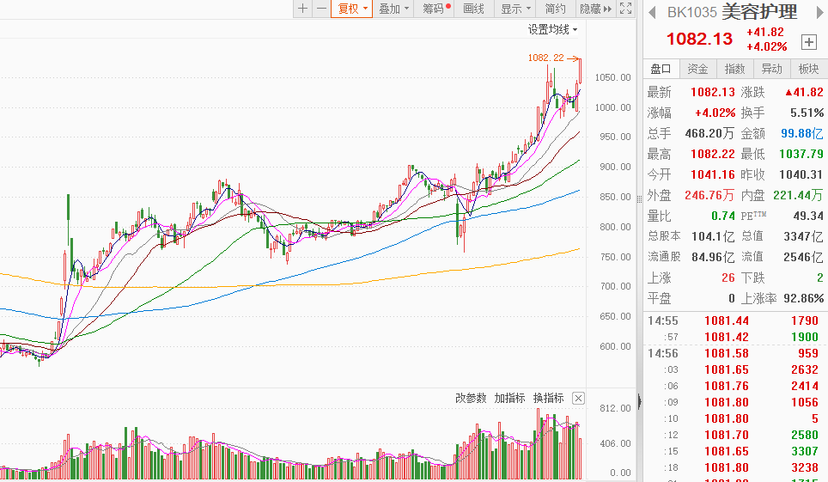Switch to 异动 tab
Image resolution: width=828 pixels, height=482 pixels.
(x=772, y=69)
